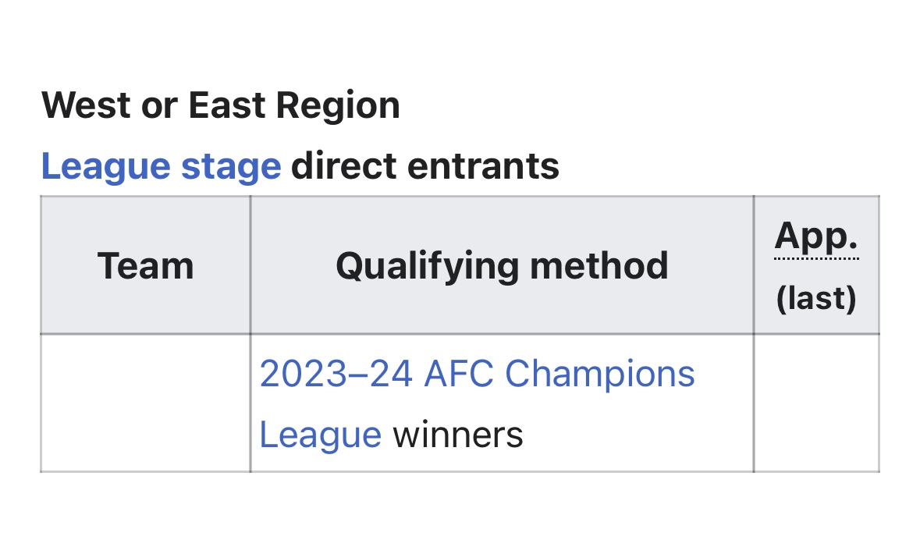
Task: Click the word League before winners
Action: coord(320,435)
